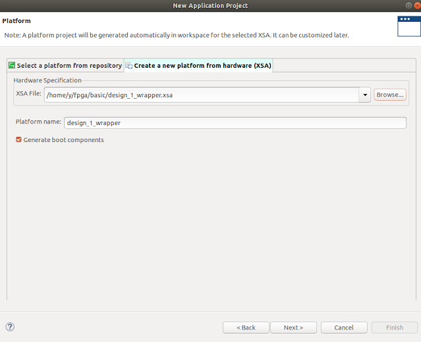Screen dimensions: 421x342
Task: Click into the Platform name text field
Action: (x=235, y=123)
